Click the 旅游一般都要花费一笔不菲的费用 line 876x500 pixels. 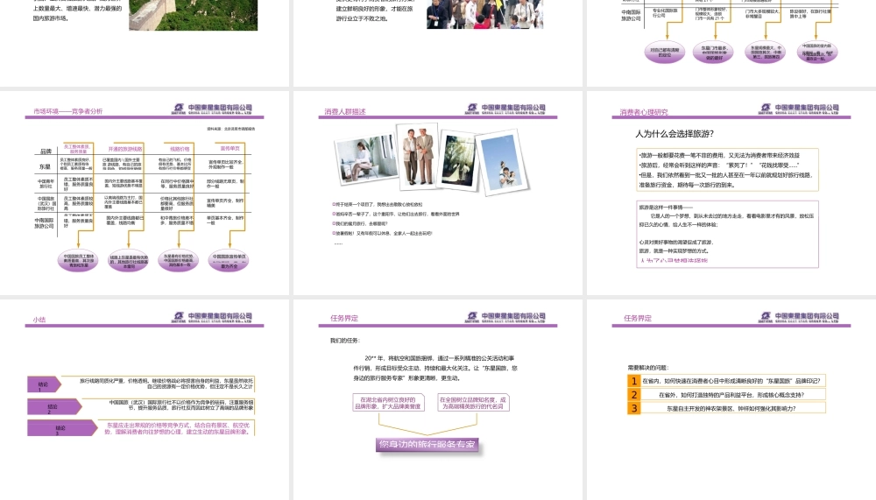[x=719, y=155]
